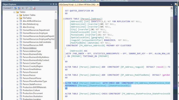Image resolution: width=179 pixels, height=100 pixels.
Task: Click the query editor vertical scrollbar thumb
Action: tap(171, 30)
